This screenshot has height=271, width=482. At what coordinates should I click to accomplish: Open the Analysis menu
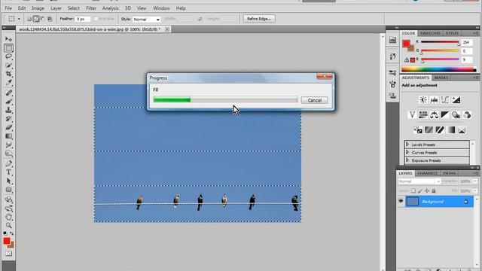[111, 8]
